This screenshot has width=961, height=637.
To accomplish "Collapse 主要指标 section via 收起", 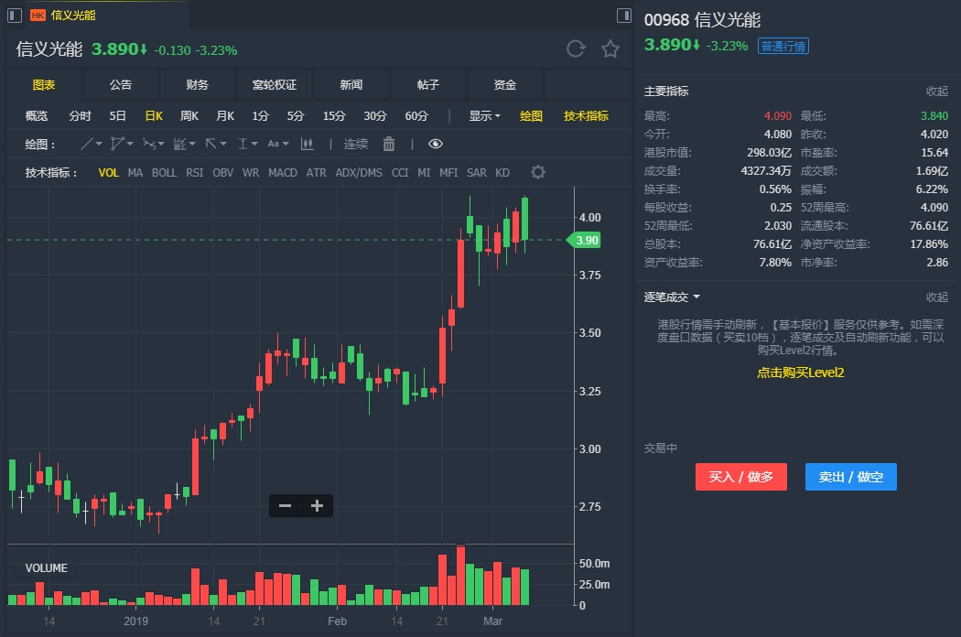I will click(937, 92).
